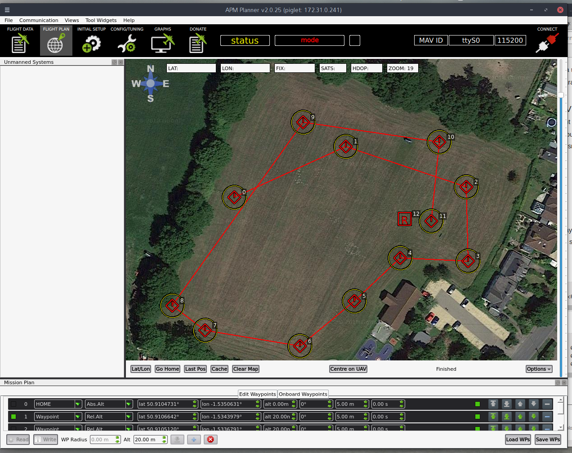Click the Connect plug icon
This screenshot has width=572, height=453.
547,42
